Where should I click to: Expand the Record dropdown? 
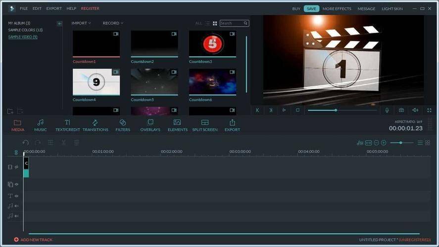coord(113,23)
